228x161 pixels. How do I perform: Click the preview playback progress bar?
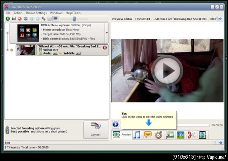click(193, 125)
